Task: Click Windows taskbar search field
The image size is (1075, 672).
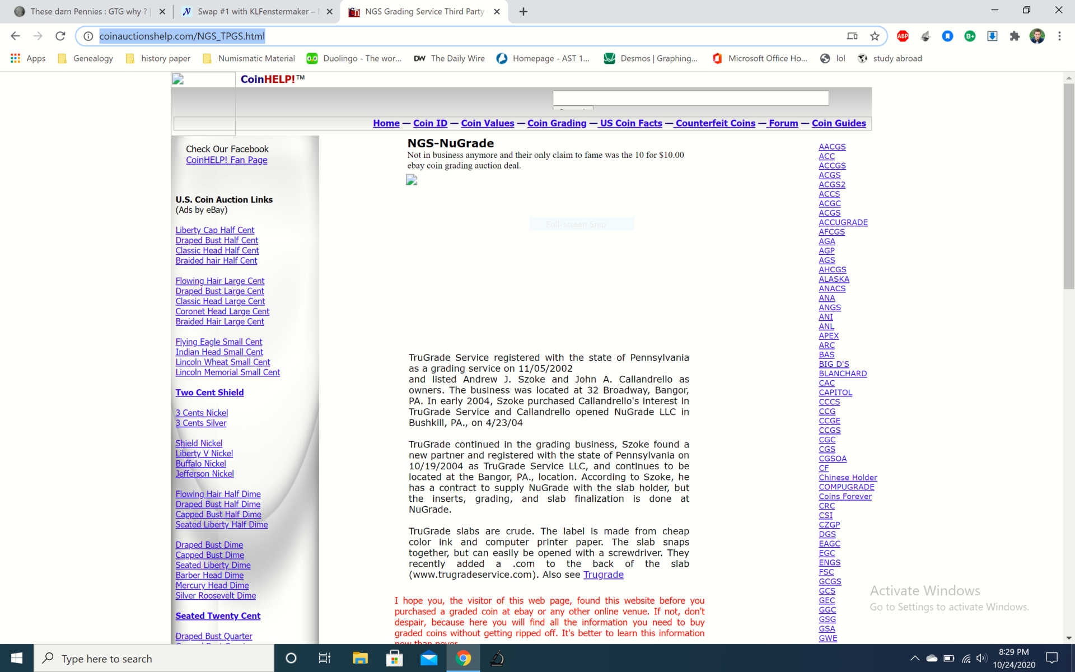Action: pyautogui.click(x=154, y=658)
